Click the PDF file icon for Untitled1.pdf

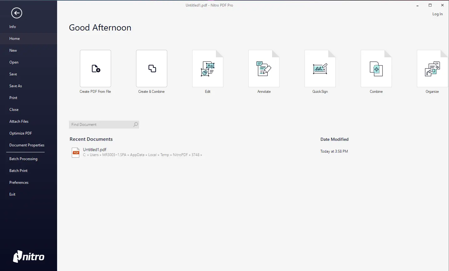76,153
